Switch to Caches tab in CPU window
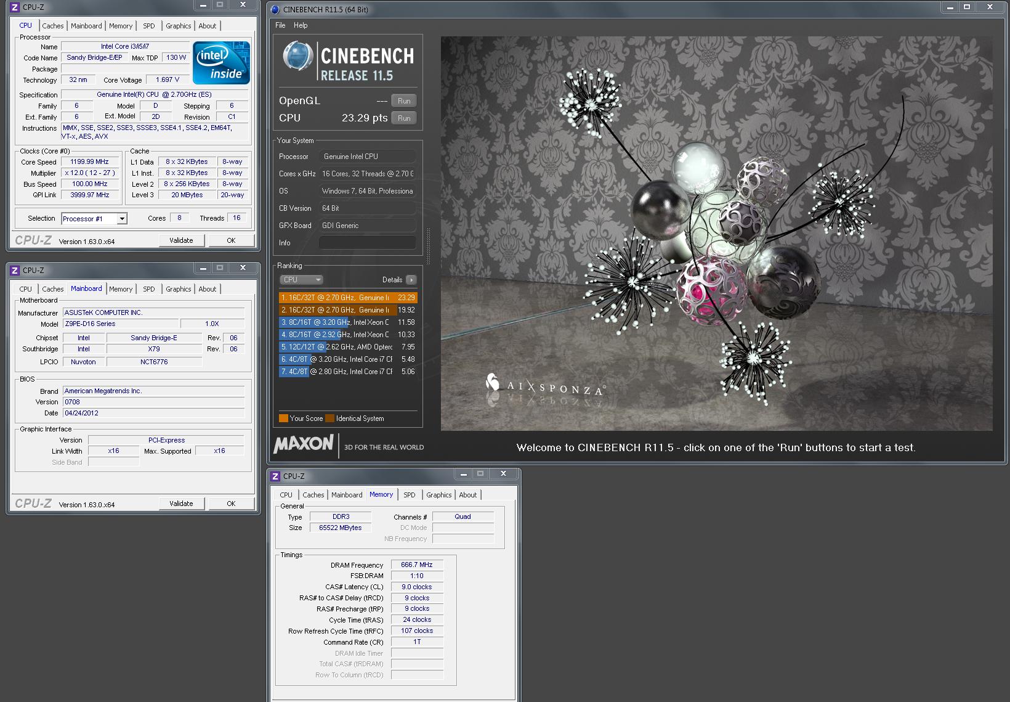This screenshot has width=1010, height=702. (x=53, y=26)
